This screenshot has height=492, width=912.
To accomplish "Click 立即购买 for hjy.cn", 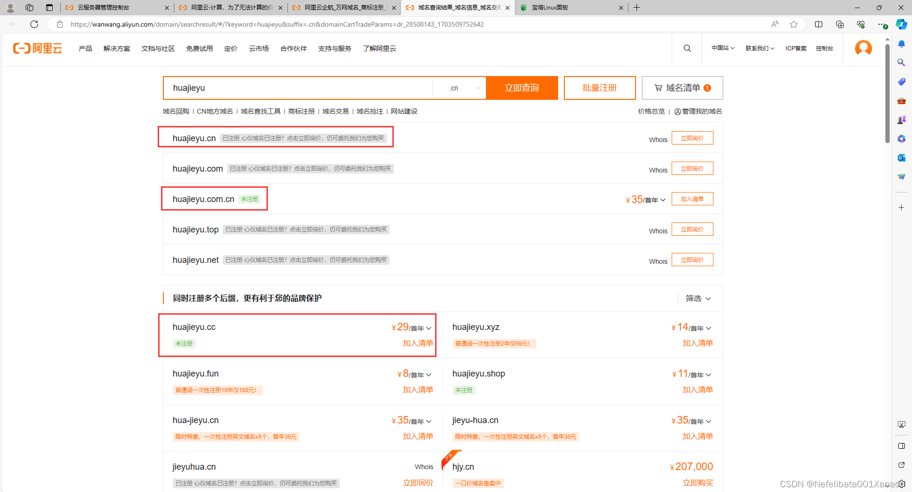I will (x=697, y=483).
